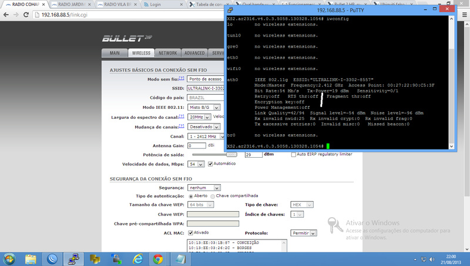Open the Mudança de canais dropdown
470x266 pixels.
click(x=204, y=127)
